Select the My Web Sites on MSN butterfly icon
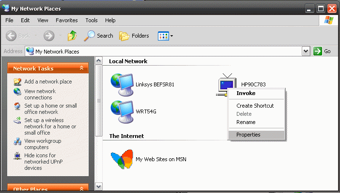340x193 pixels. (x=122, y=159)
